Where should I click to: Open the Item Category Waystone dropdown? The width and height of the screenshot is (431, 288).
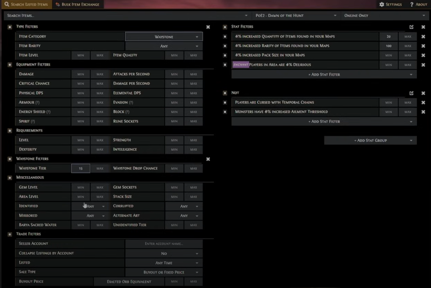(164, 37)
